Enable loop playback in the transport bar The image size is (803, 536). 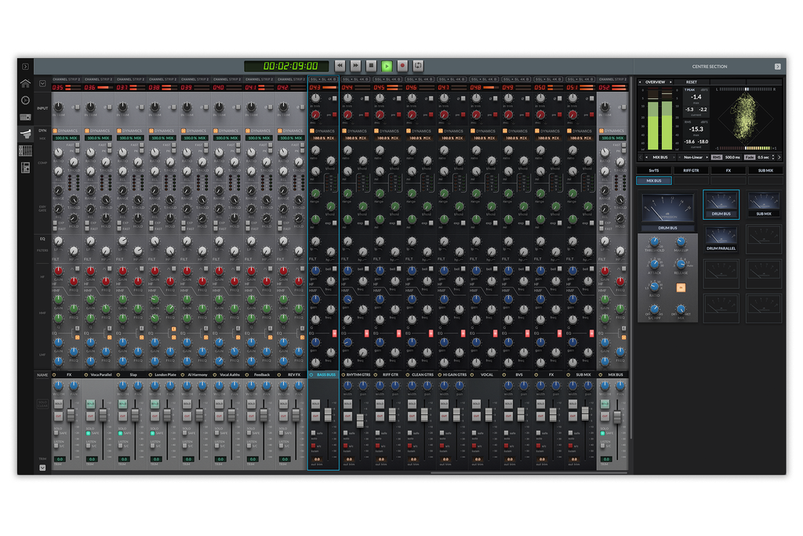(417, 66)
